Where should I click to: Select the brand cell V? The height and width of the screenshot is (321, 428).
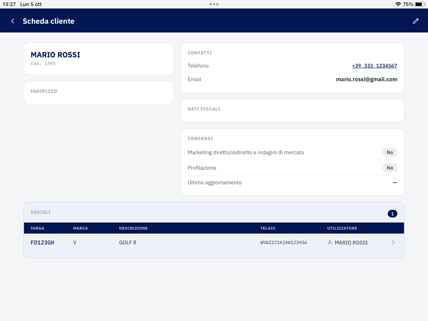[75, 243]
